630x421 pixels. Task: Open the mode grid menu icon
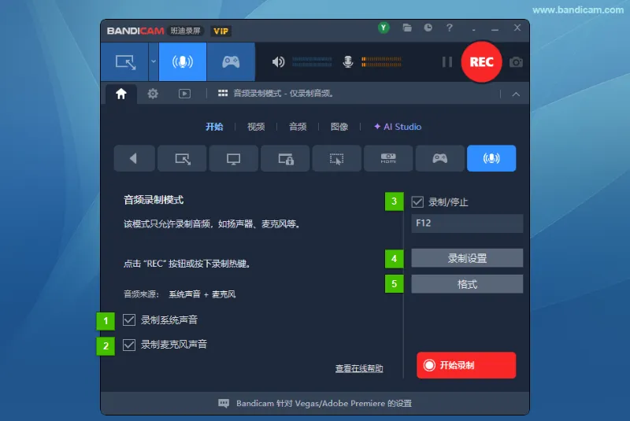[223, 94]
